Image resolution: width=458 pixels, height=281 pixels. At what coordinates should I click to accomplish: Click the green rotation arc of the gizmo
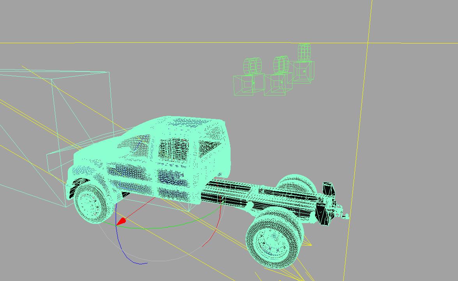coord(167,227)
